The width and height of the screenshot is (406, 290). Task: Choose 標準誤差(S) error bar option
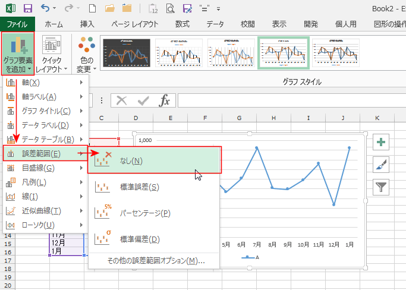(x=139, y=187)
